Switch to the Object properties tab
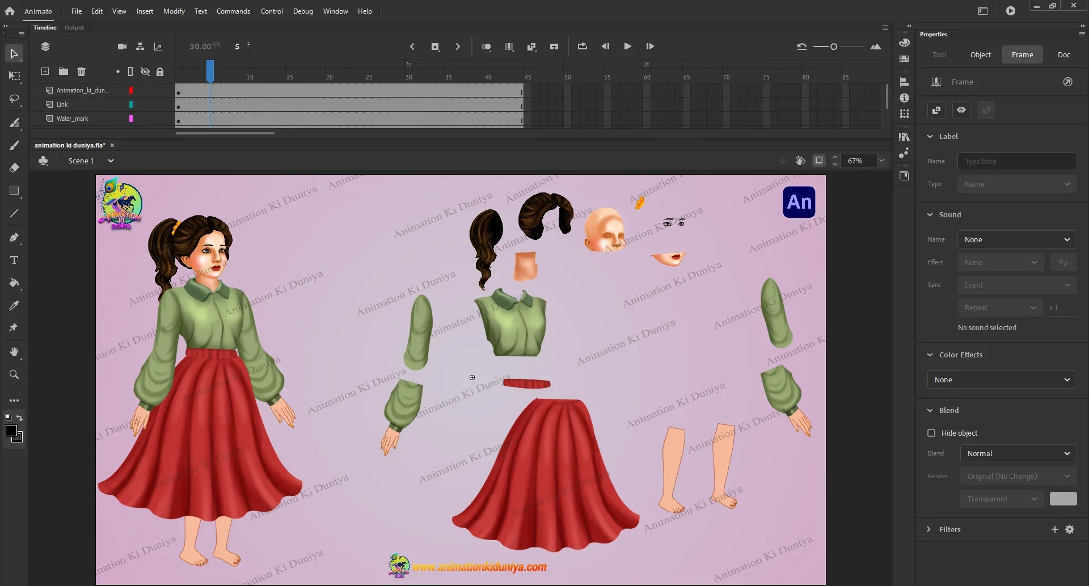The image size is (1089, 586). [x=980, y=54]
